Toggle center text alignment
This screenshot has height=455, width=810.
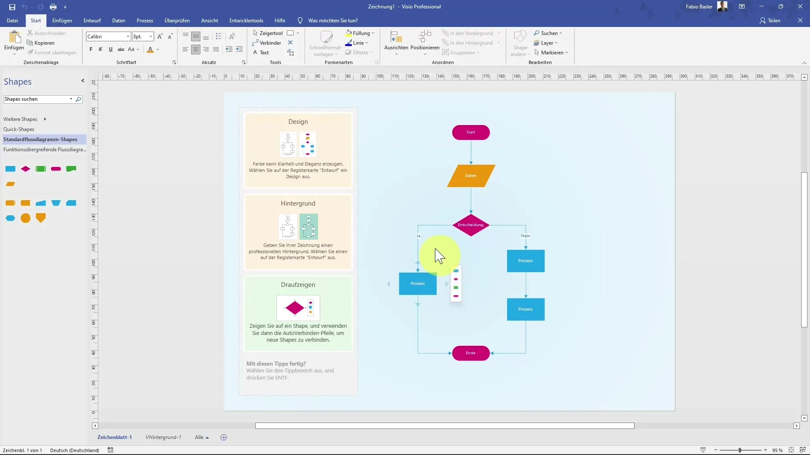tap(196, 49)
